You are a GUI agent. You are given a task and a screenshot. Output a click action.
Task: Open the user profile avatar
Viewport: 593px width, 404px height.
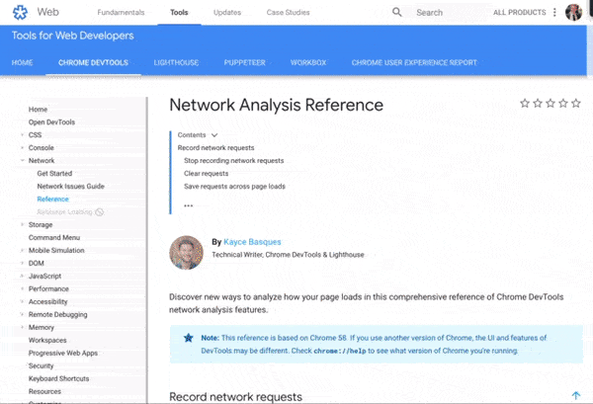click(574, 13)
